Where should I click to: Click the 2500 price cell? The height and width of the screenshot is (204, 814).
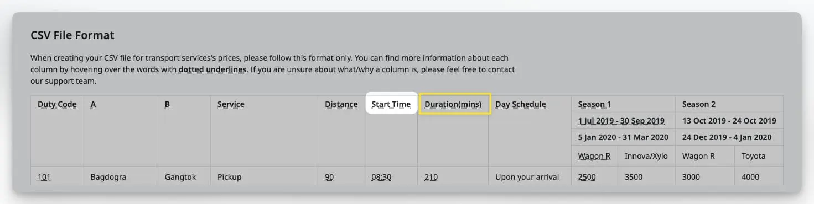pyautogui.click(x=587, y=177)
